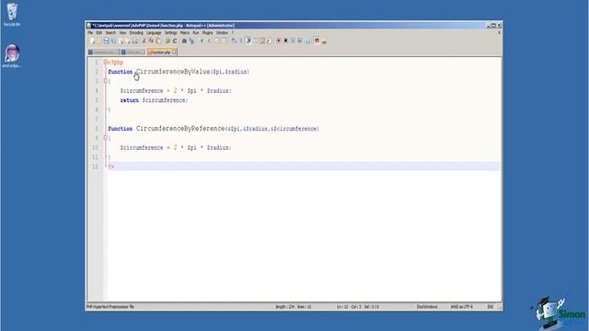Create a new document from toolbar
Image resolution: width=589 pixels, height=331 pixels.
pos(93,40)
